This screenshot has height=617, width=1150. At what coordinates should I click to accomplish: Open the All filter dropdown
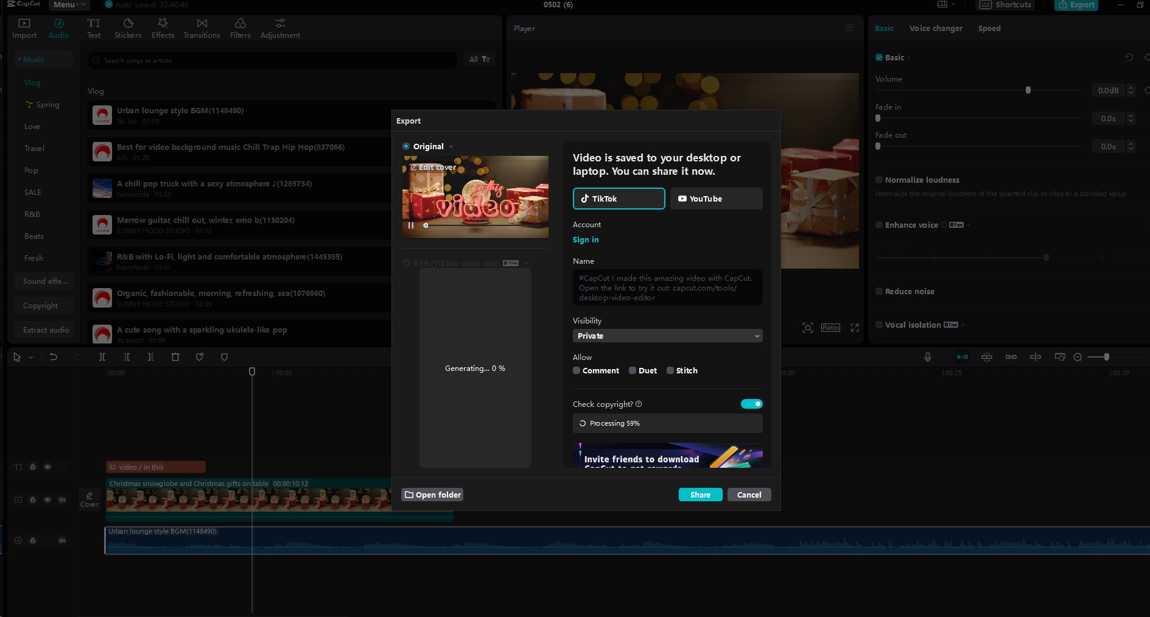point(480,59)
